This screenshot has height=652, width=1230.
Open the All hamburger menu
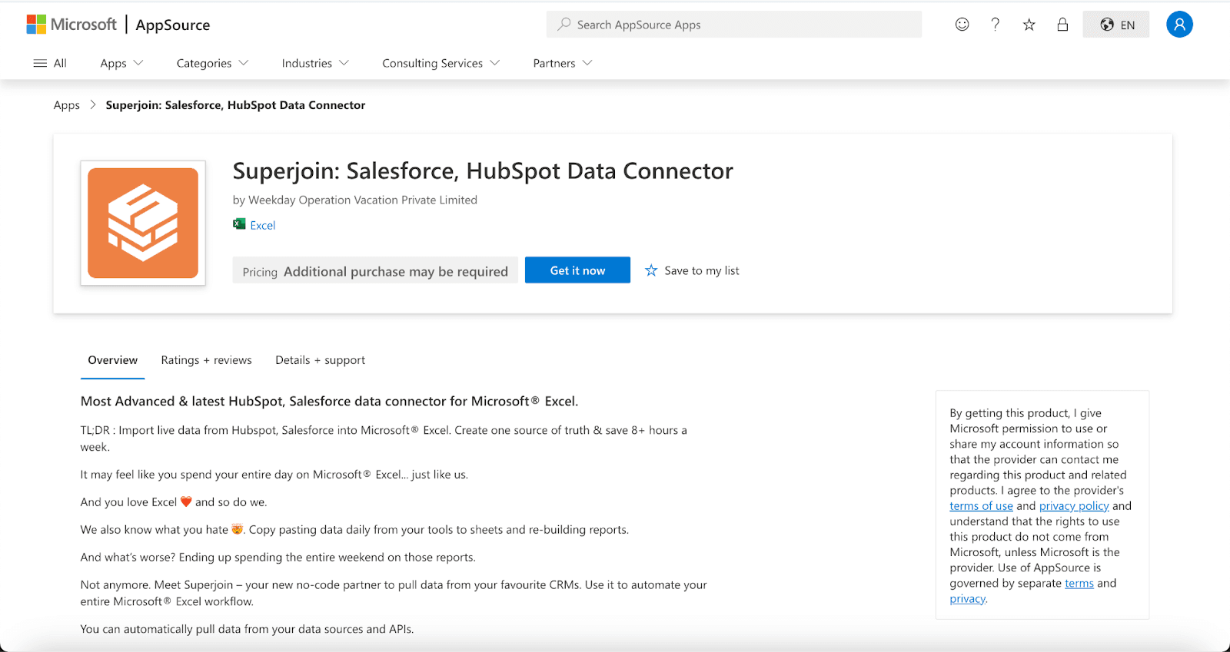click(x=50, y=63)
